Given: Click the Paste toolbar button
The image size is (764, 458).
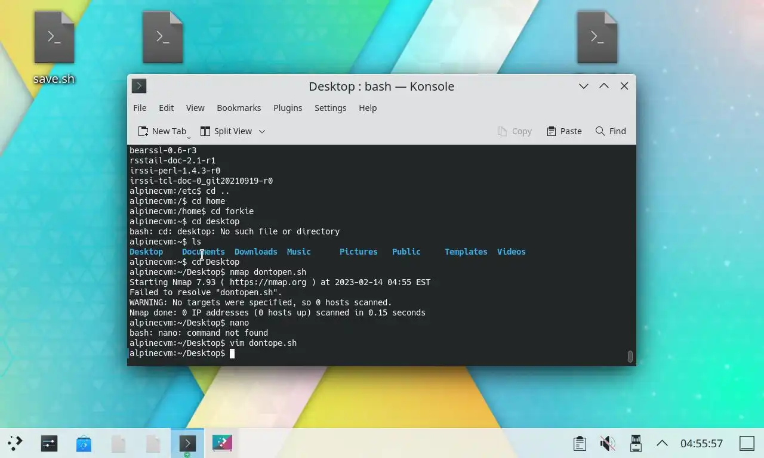Looking at the screenshot, I should point(564,131).
